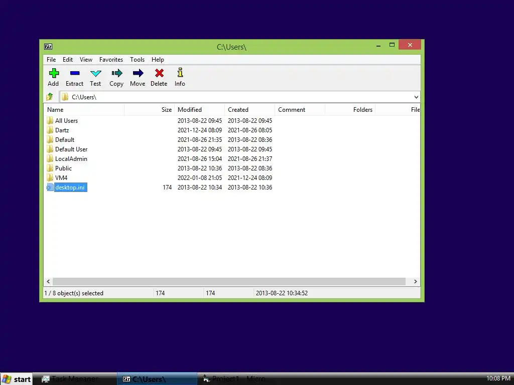
Task: Click folder icon in address bar
Action: click(x=65, y=97)
